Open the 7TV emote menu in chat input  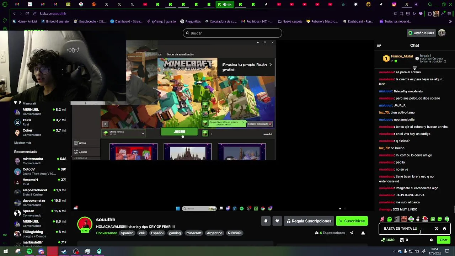[x=437, y=229]
